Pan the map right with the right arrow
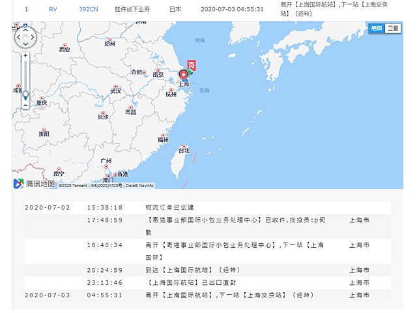This screenshot has height=313, width=417. pos(33,37)
